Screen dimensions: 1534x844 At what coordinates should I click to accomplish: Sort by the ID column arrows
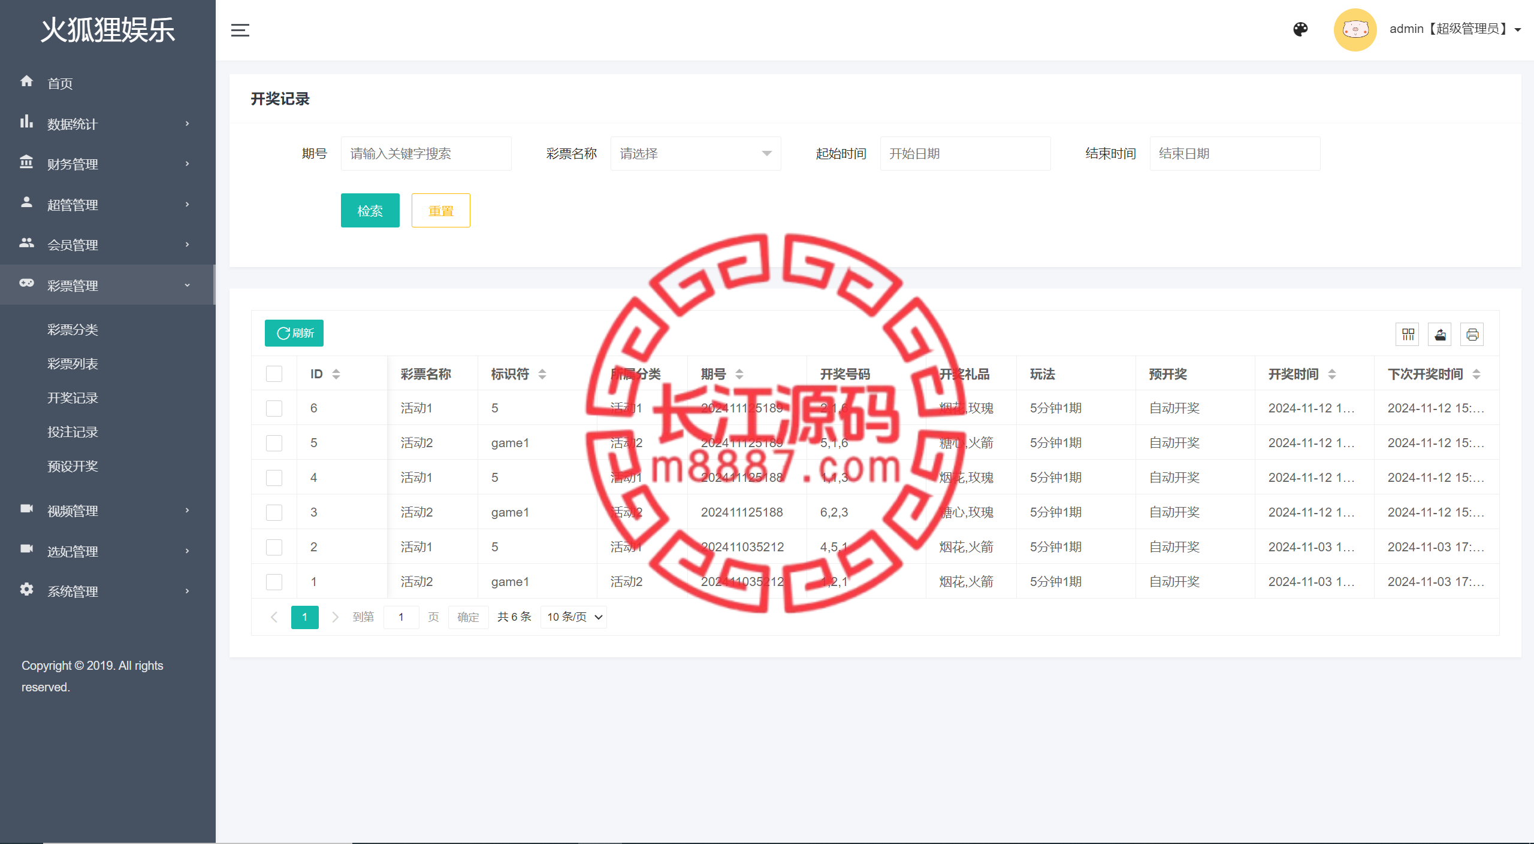[336, 374]
